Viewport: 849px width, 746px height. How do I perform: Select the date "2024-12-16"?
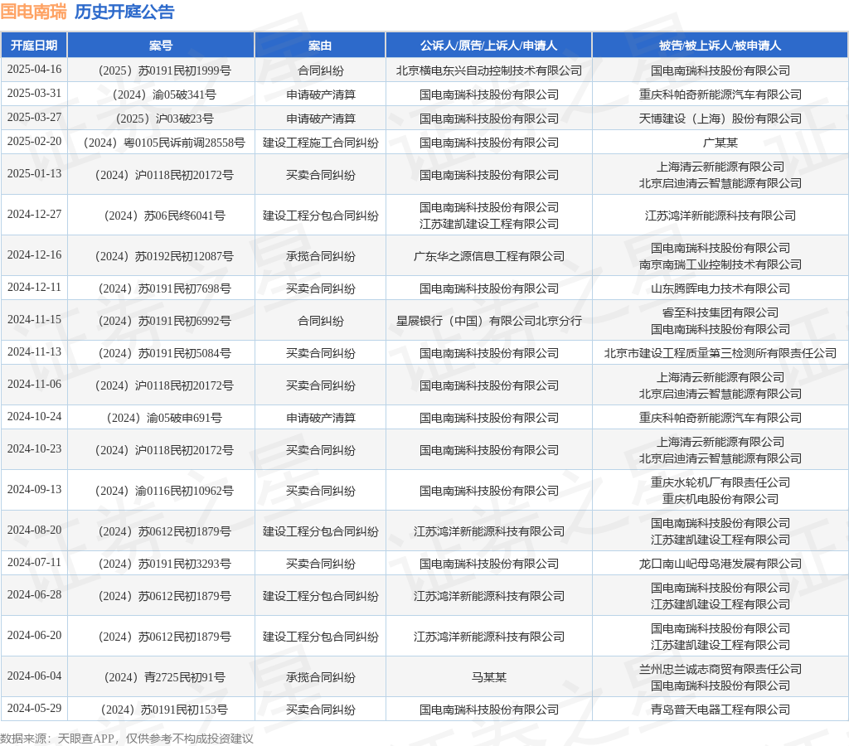(x=34, y=255)
